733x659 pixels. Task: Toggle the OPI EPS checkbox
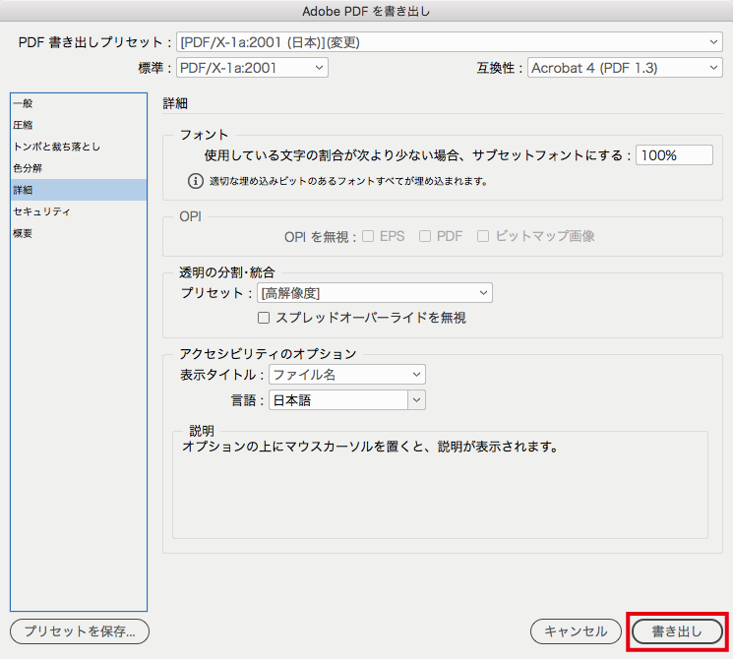[x=368, y=236]
